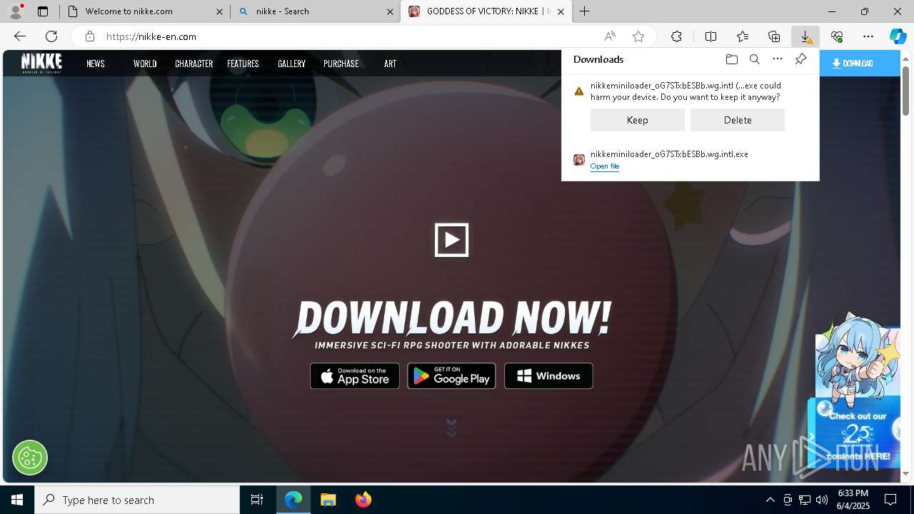Pin the Downloads panel

click(x=800, y=59)
